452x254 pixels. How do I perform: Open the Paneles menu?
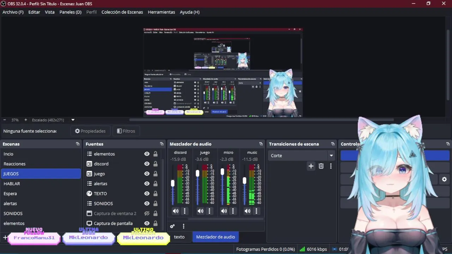coord(71,12)
